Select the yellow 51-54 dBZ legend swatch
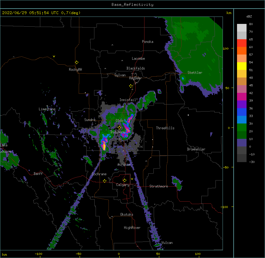The width and height of the screenshot is (265, 258). click(x=242, y=66)
